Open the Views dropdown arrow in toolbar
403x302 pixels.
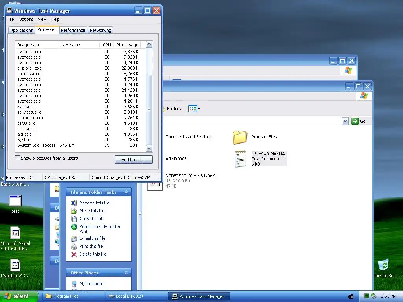199,109
